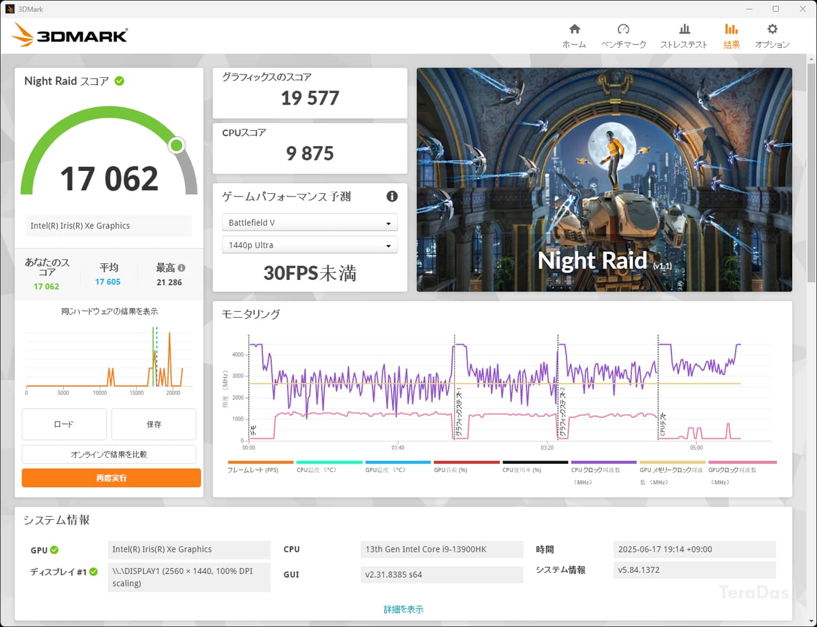Screen dimensions: 817x627
Task: Open the ホーム tab
Action: tap(574, 36)
